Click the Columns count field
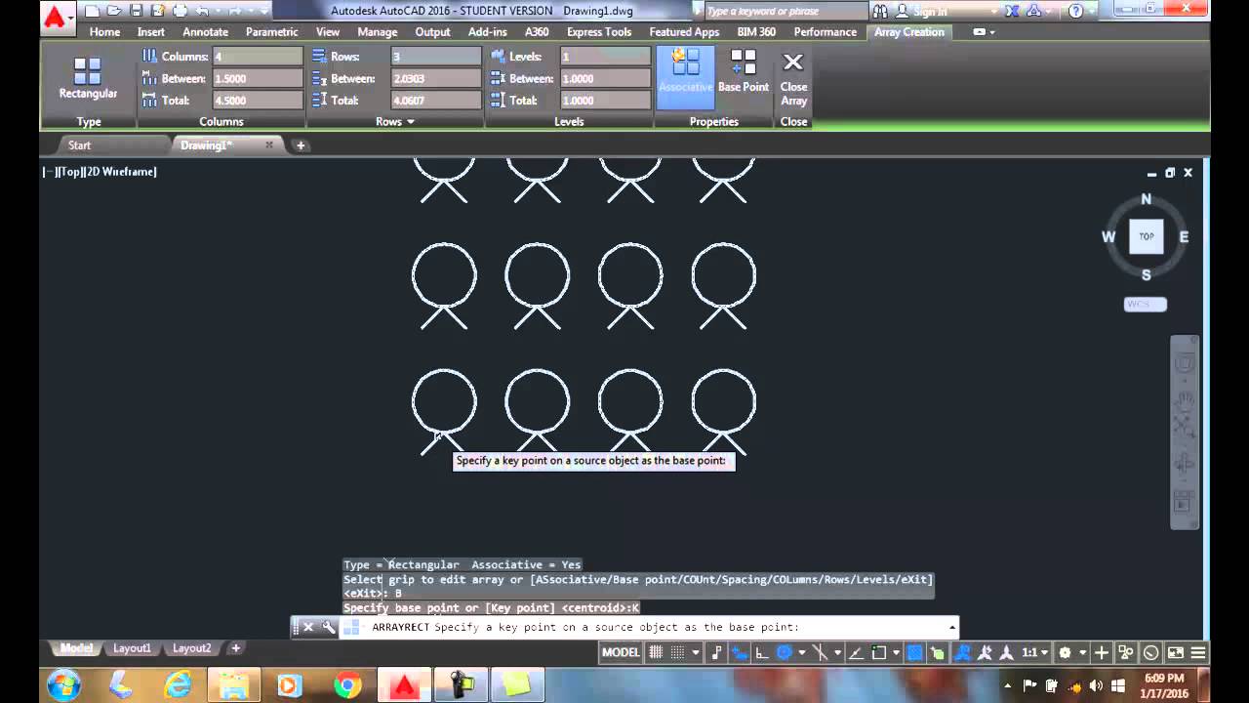Viewport: 1249px width, 703px height. [x=258, y=57]
